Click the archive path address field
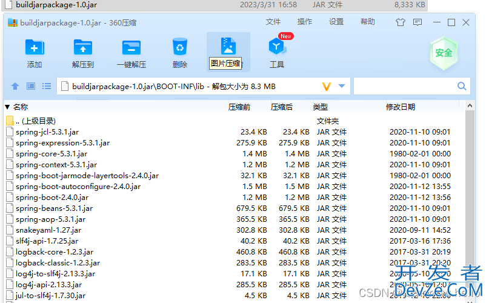This screenshot has height=303, width=489. pyautogui.click(x=204, y=87)
